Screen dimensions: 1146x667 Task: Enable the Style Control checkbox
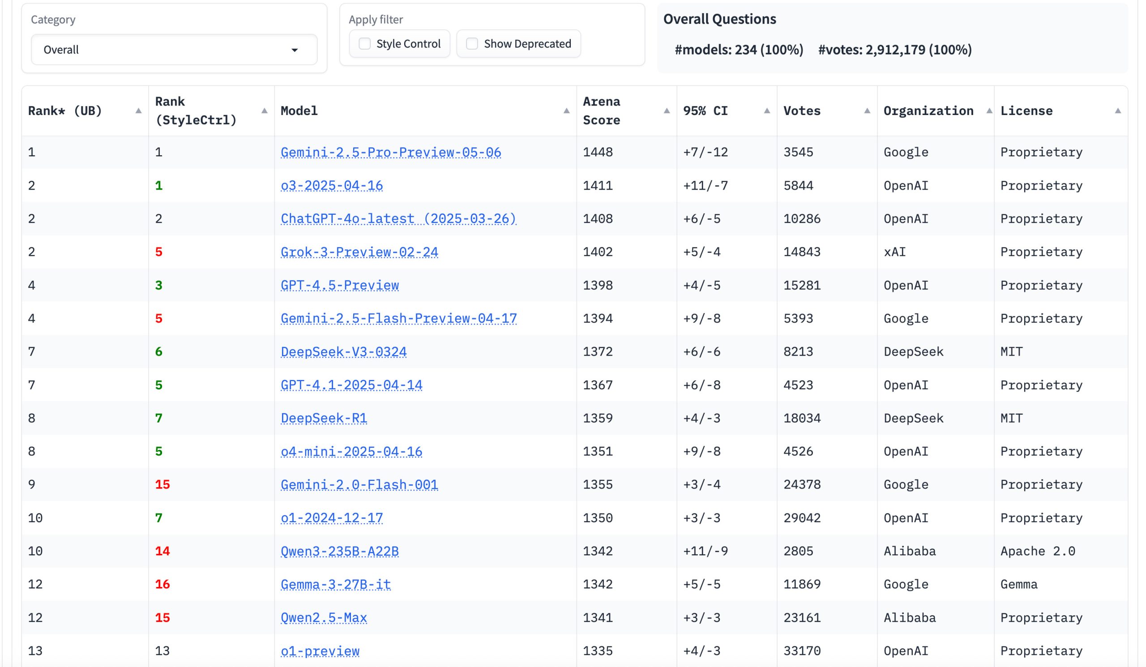pos(365,44)
